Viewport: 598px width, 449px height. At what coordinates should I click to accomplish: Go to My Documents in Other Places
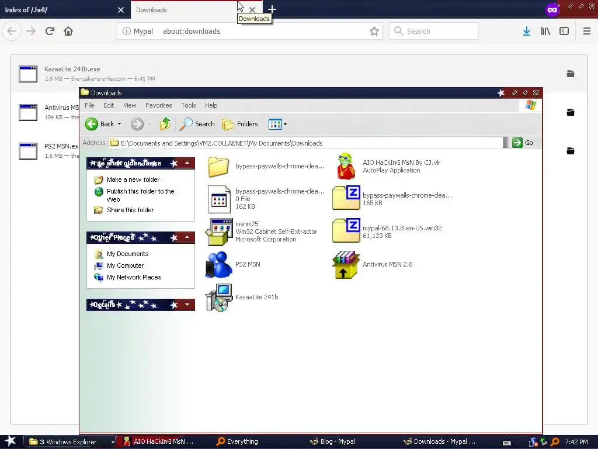127,254
